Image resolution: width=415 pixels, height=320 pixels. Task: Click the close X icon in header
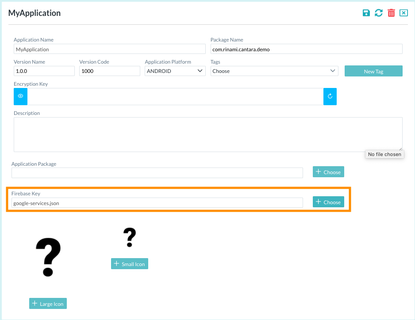(403, 13)
